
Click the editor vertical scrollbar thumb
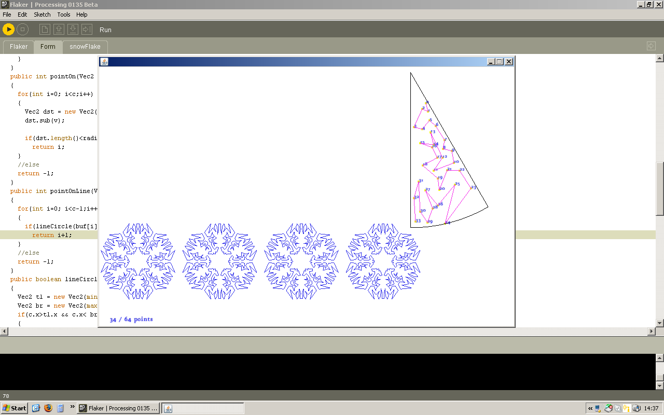pos(659,189)
